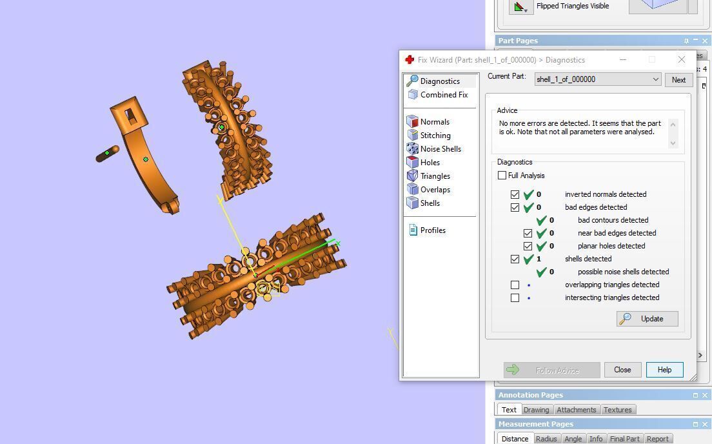This screenshot has height=444, width=712.
Task: Click the 'possible noise shells detected' label
Action: [623, 272]
